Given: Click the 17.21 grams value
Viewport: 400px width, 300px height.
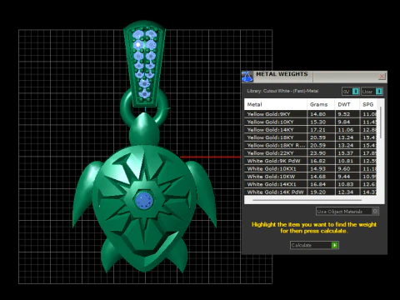Looking at the screenshot, I should (x=318, y=130).
